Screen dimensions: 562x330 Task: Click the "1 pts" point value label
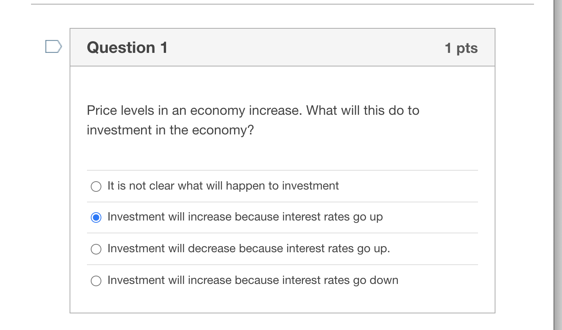click(x=461, y=48)
